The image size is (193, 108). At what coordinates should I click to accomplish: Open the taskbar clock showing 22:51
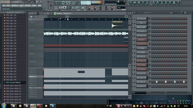pos(186,106)
